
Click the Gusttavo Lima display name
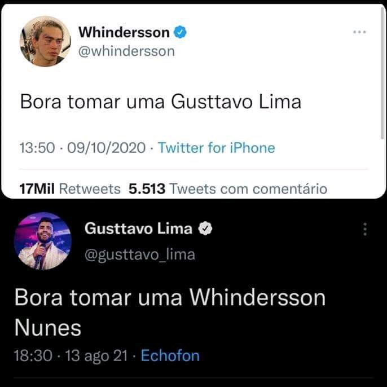click(x=138, y=228)
